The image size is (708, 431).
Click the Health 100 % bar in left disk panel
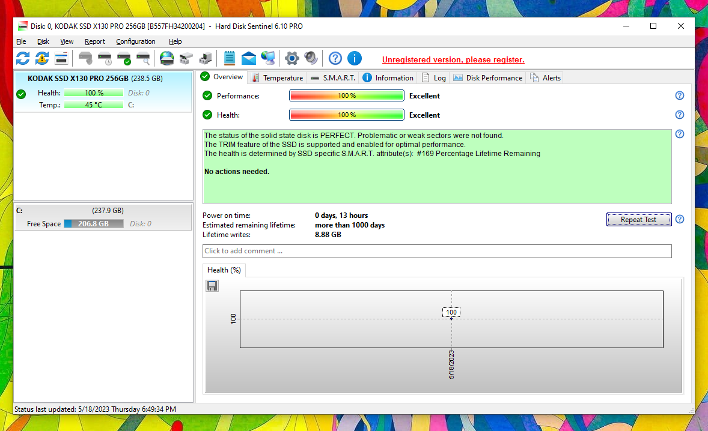94,93
